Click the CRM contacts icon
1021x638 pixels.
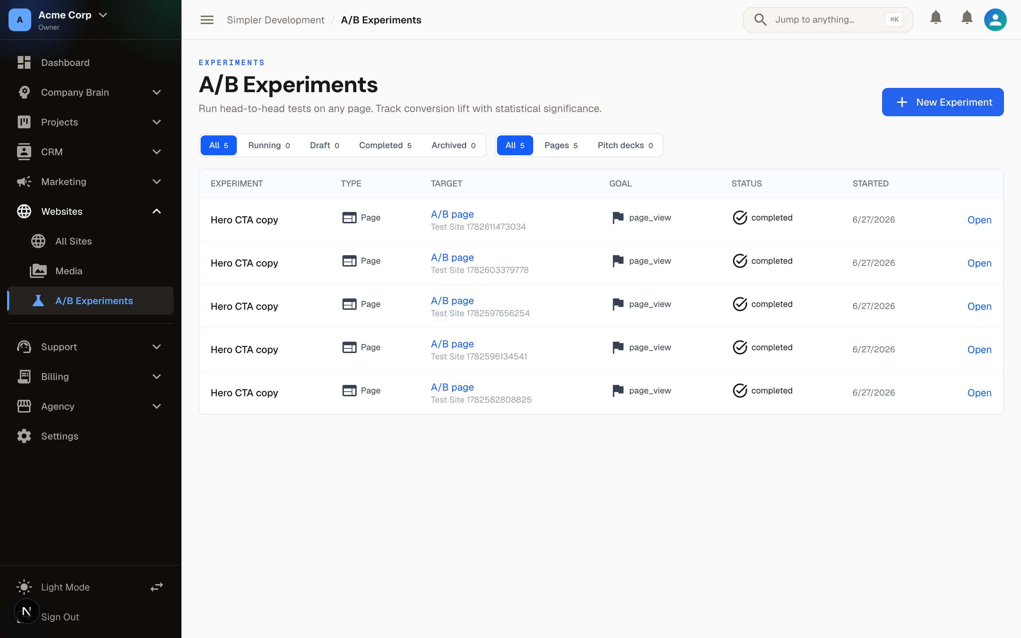click(x=24, y=151)
